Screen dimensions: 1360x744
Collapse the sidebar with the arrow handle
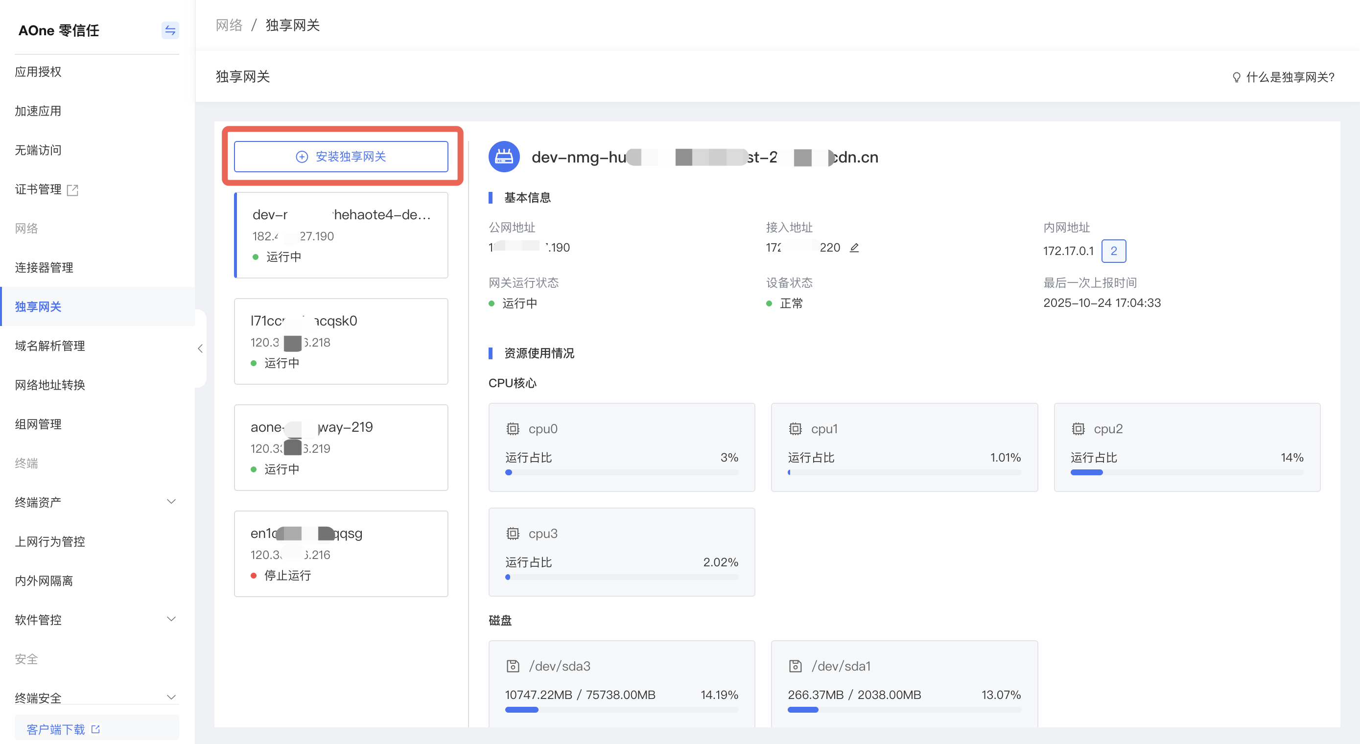[x=200, y=349]
